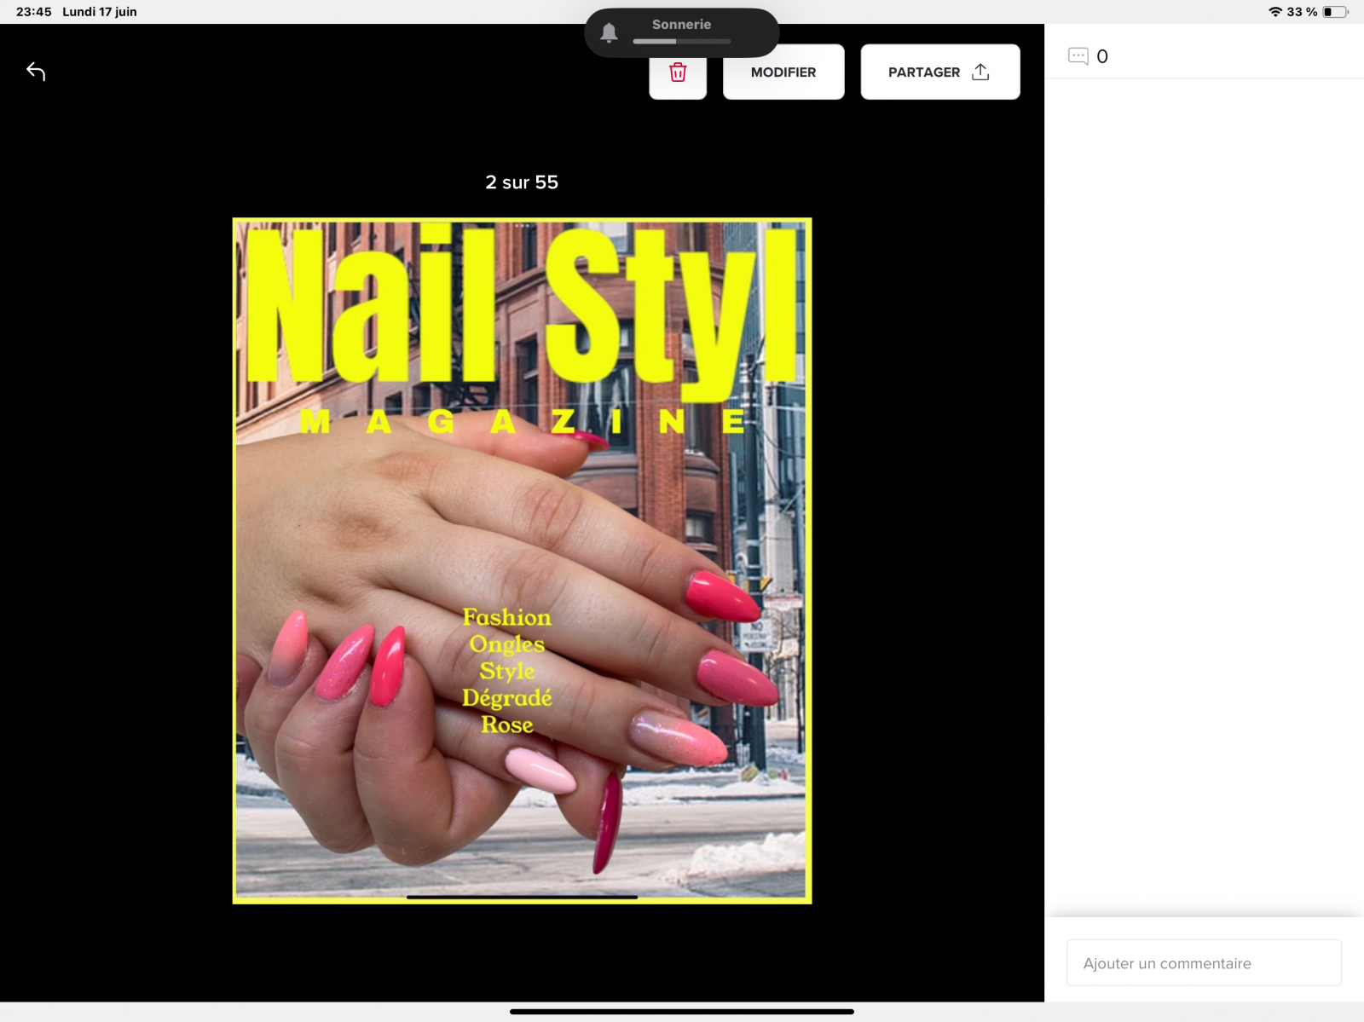1364x1022 pixels.
Task: Click the comment count zero
Action: pos(1102,57)
